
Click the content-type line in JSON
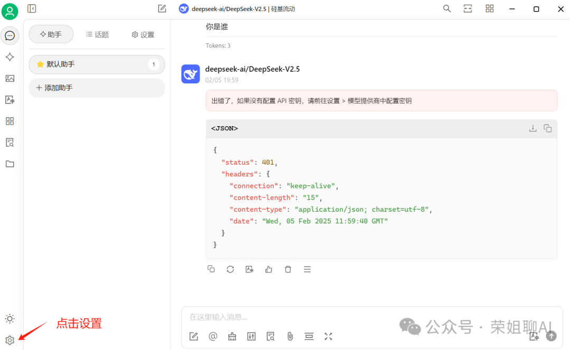330,210
